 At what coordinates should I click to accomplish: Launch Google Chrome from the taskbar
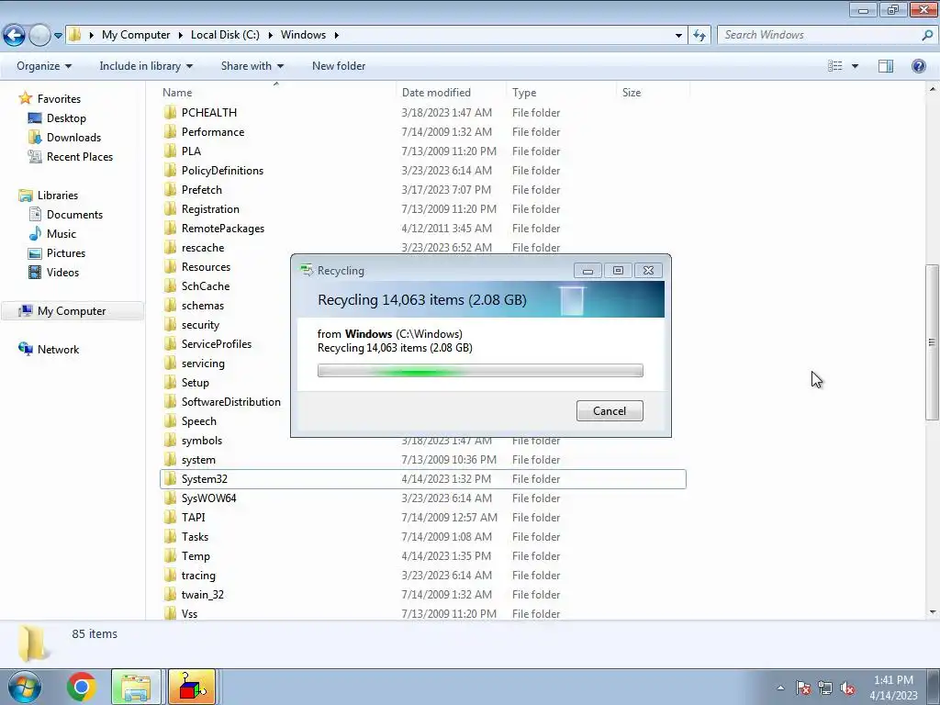pos(82,687)
